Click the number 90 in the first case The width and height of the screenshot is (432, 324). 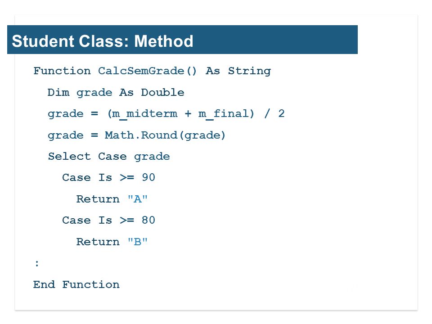148,177
